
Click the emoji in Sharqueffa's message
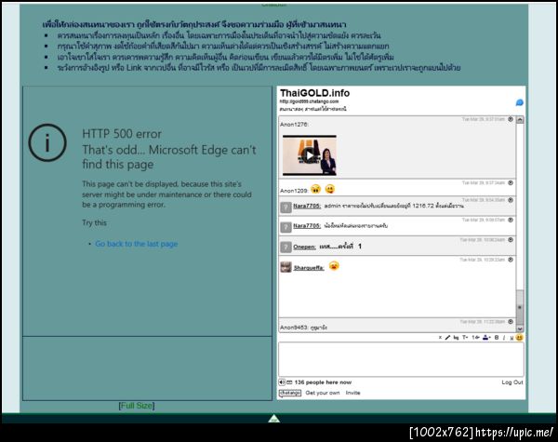[334, 266]
